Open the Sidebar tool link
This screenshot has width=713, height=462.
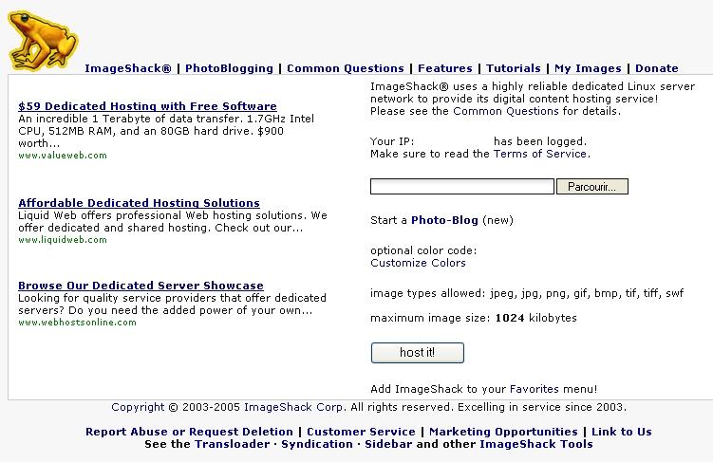tap(388, 444)
